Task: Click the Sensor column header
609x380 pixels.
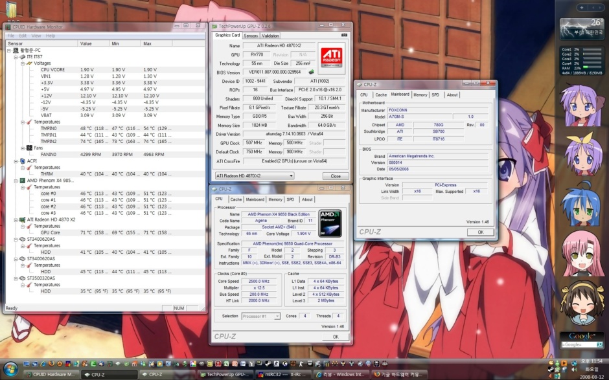Action: tap(41, 43)
